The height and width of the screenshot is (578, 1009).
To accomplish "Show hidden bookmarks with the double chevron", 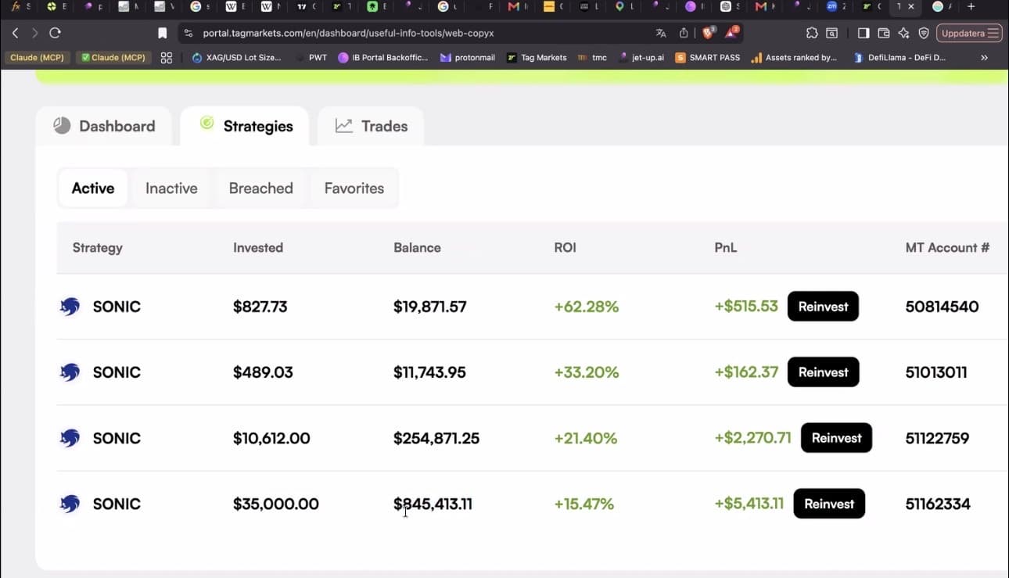I will click(984, 57).
